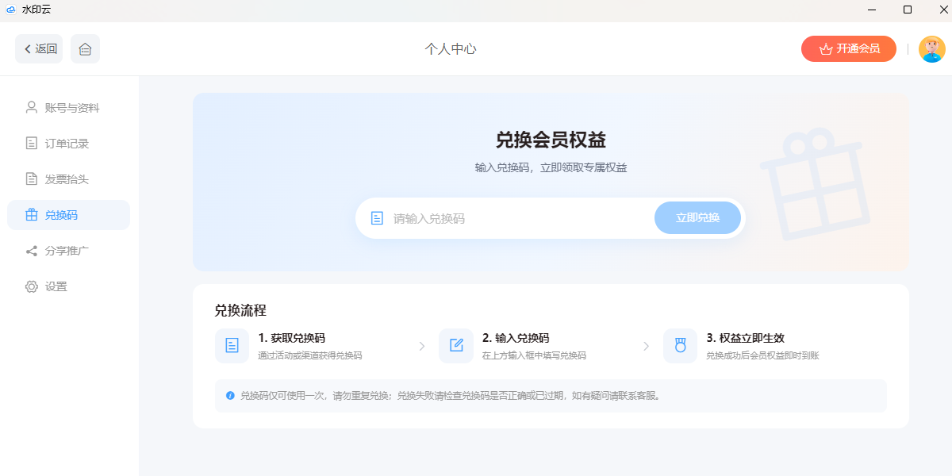
Task: Click text 通过活动或渠道获得兑换码
Action: pos(310,355)
